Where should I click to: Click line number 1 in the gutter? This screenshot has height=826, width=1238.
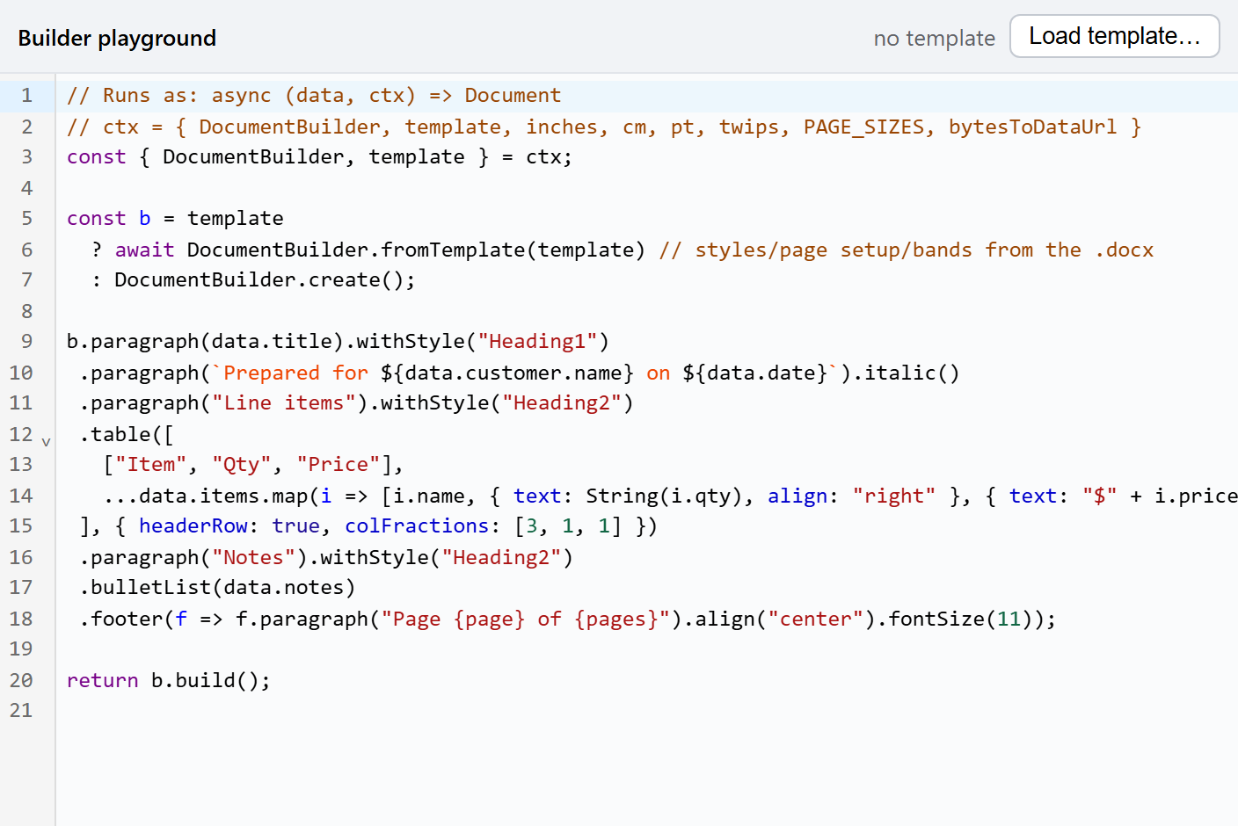[x=26, y=95]
